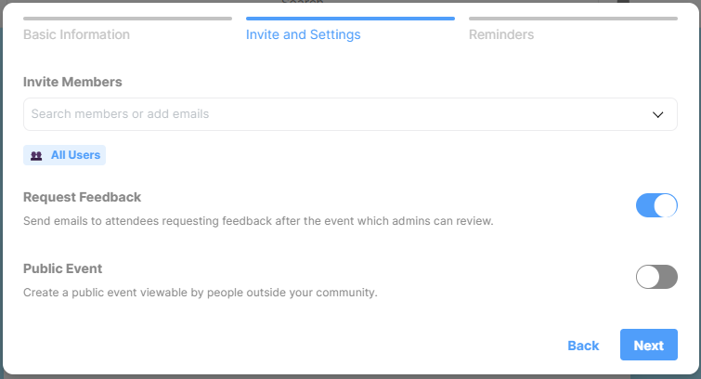Click the public event description text

(x=201, y=293)
